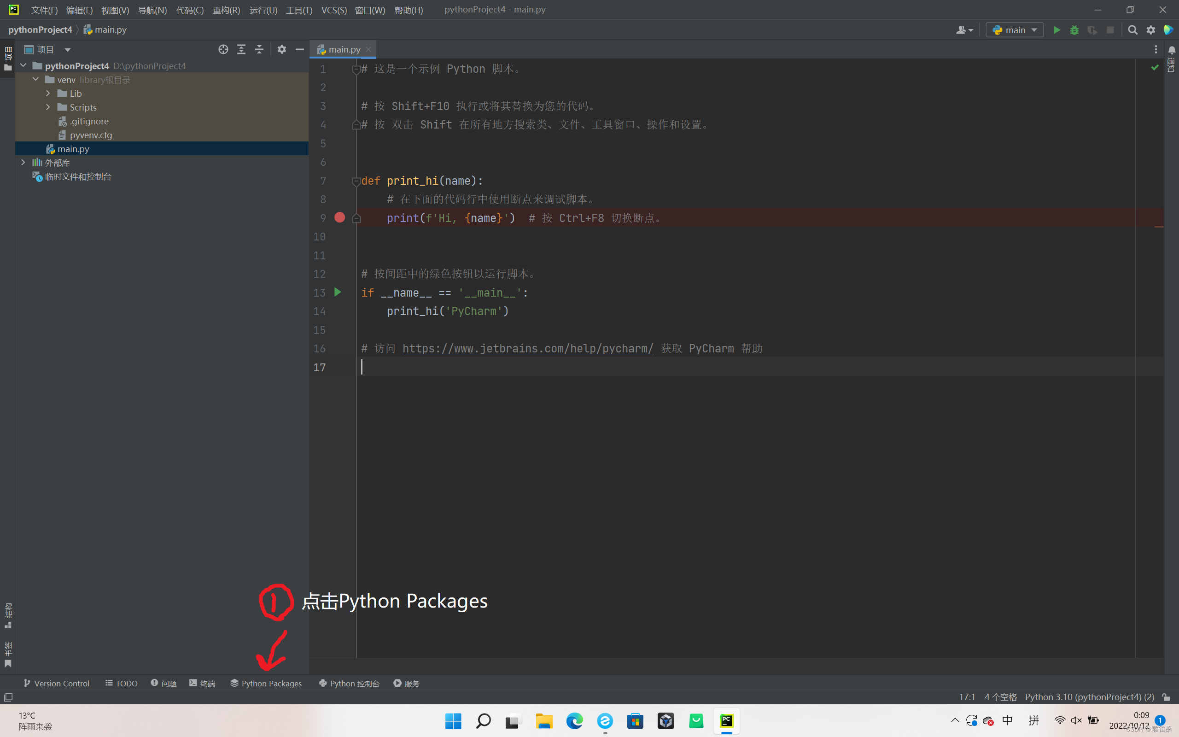Click Python 3.10 interpreter in status bar
Viewport: 1179px width, 737px height.
(x=1089, y=696)
